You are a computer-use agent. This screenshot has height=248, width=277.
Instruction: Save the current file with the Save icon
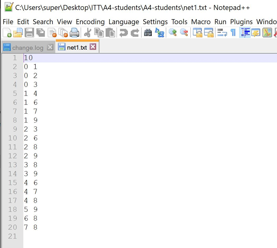(x=29, y=33)
